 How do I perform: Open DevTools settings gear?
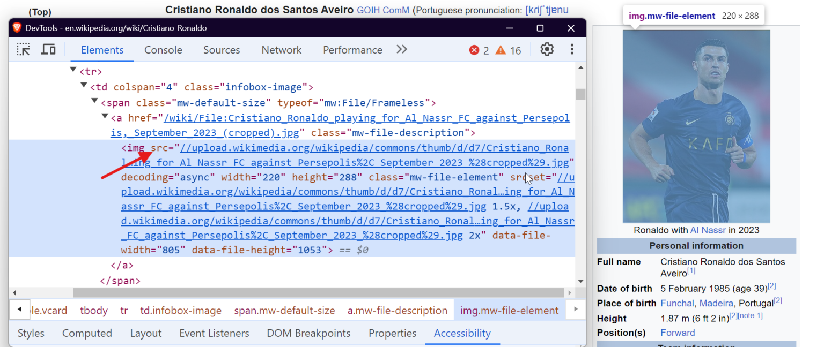pos(547,49)
